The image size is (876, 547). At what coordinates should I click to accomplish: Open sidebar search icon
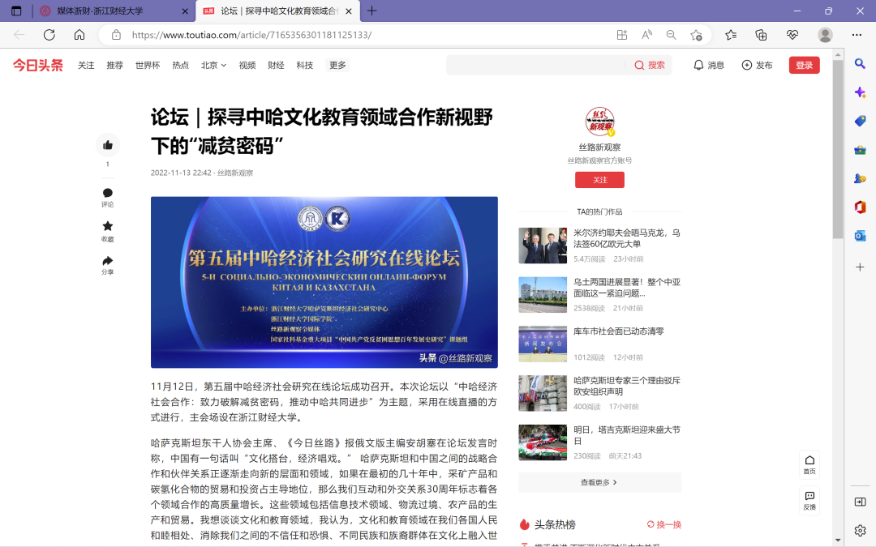860,64
